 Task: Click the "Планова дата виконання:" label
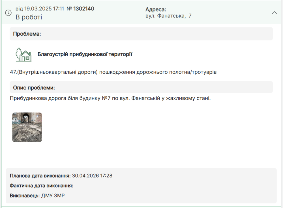click(x=40, y=176)
